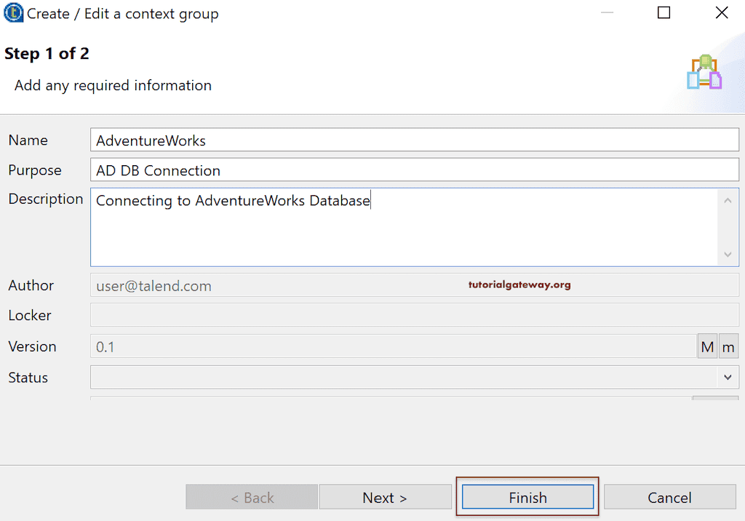This screenshot has height=521, width=745.
Task: Go to the next step with Next
Action: click(385, 498)
